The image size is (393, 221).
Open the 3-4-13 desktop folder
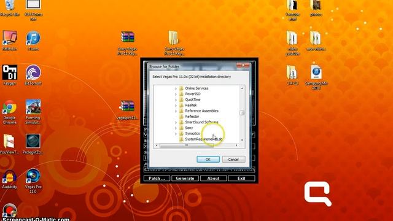(x=292, y=75)
